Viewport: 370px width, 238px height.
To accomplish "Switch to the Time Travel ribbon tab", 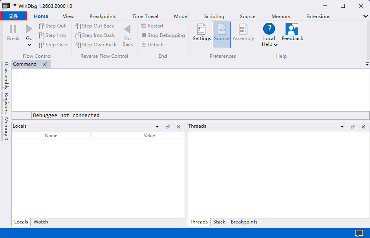I will 145,16.
